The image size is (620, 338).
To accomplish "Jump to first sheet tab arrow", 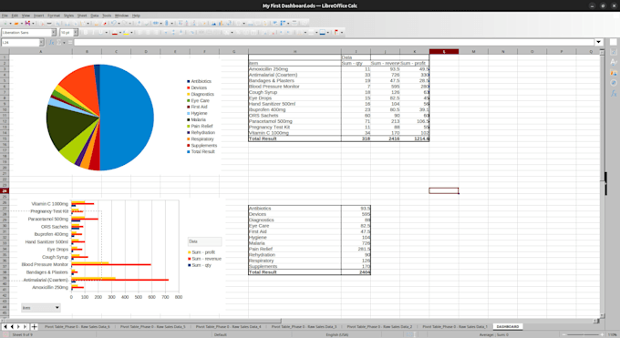I will pos(5,326).
